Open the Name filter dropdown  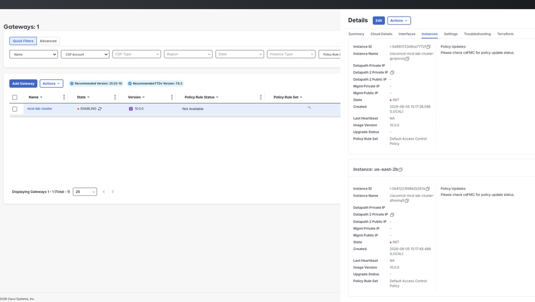pyautogui.click(x=33, y=54)
